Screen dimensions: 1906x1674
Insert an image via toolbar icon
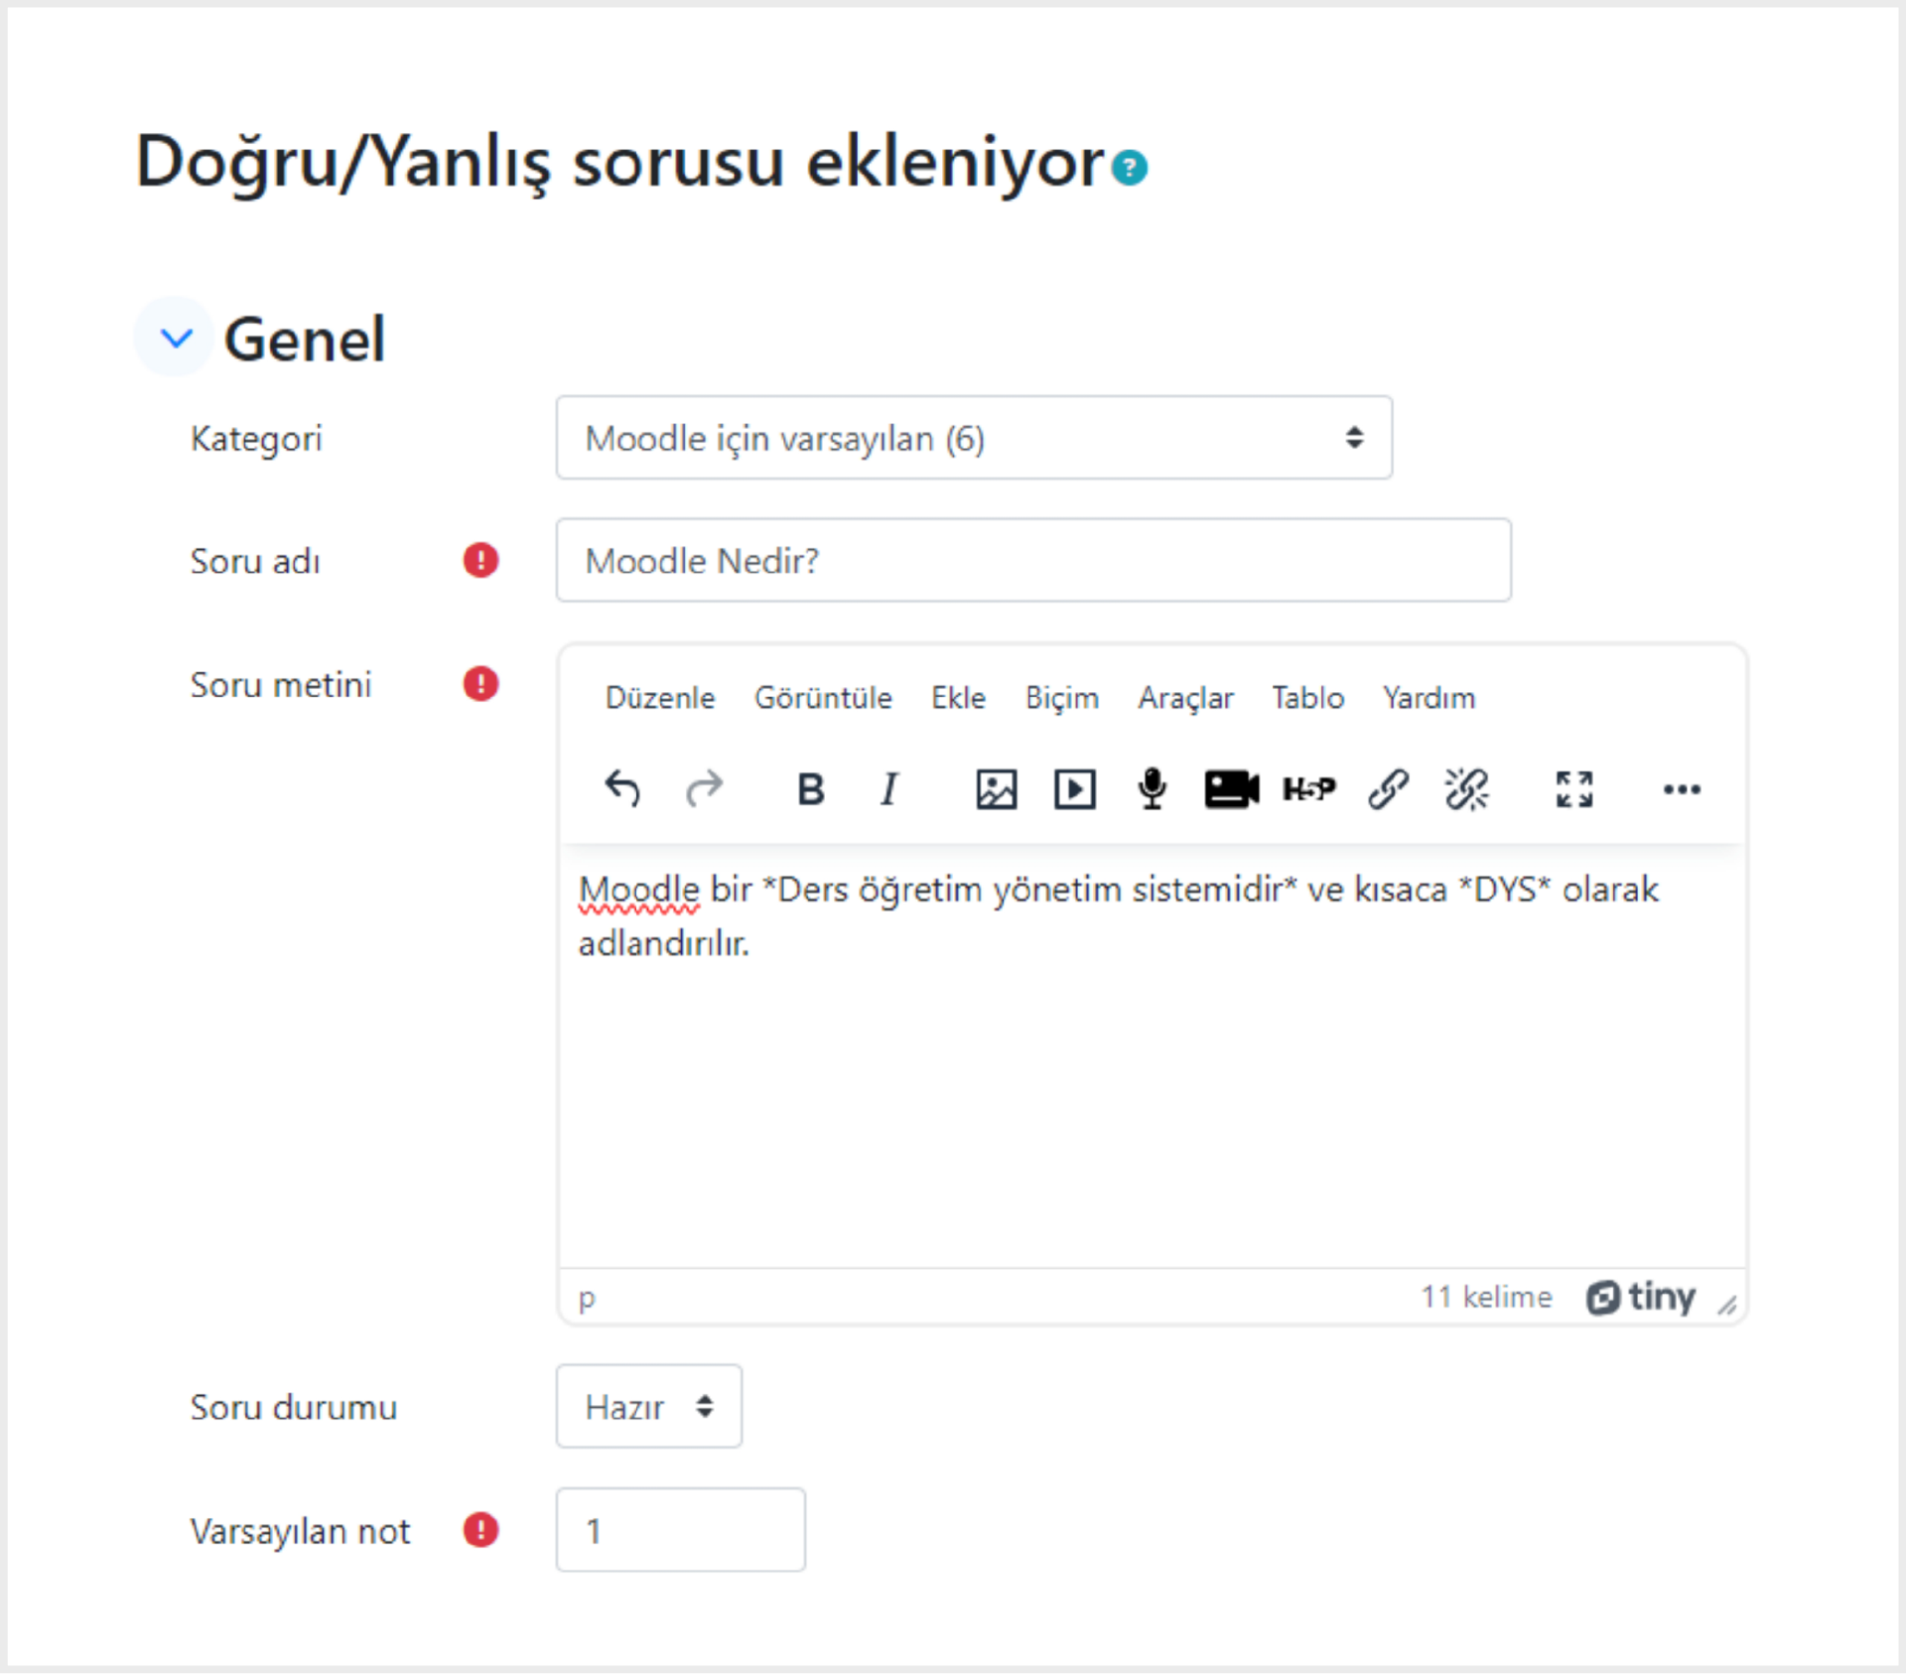point(996,789)
